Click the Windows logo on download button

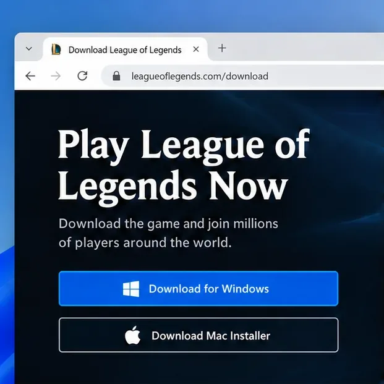(131, 289)
